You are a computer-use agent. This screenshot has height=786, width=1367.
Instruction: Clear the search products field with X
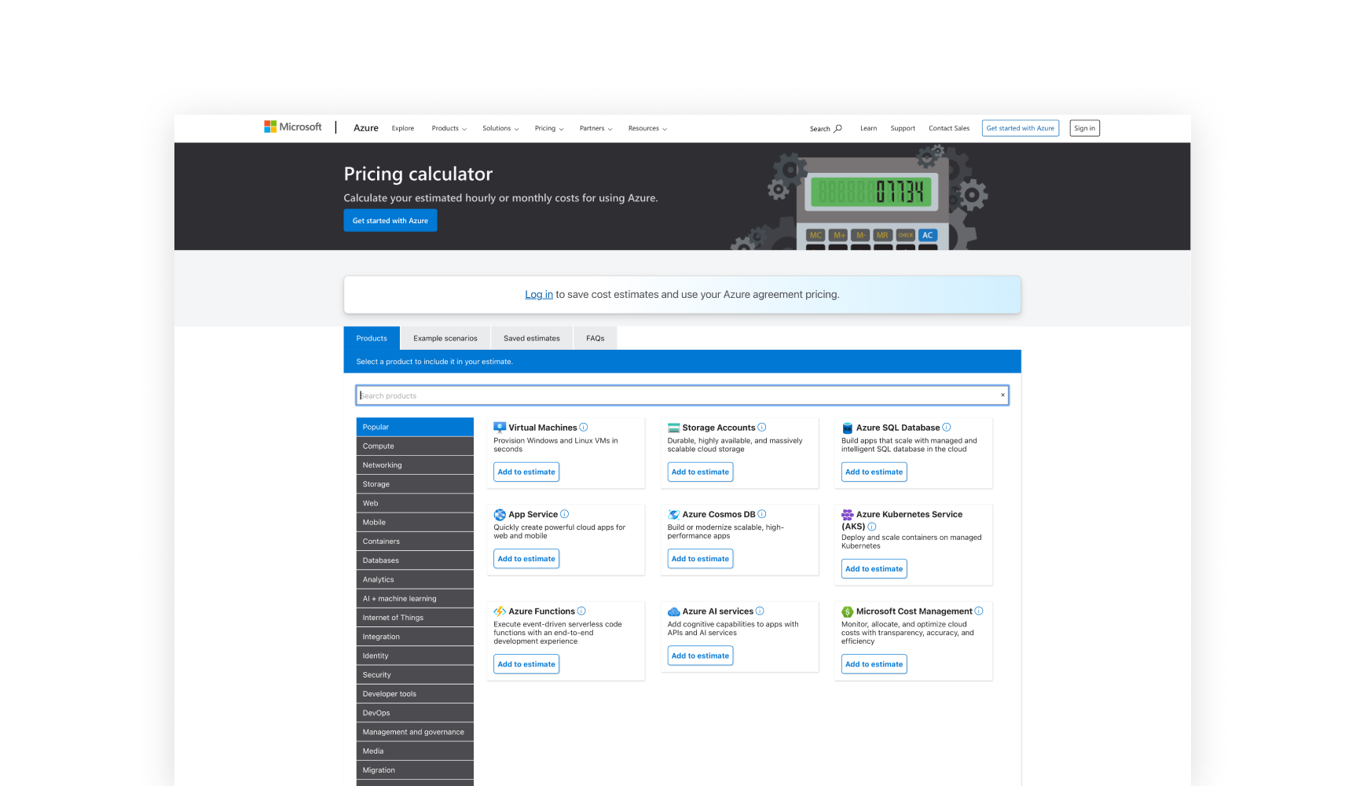tap(1002, 395)
